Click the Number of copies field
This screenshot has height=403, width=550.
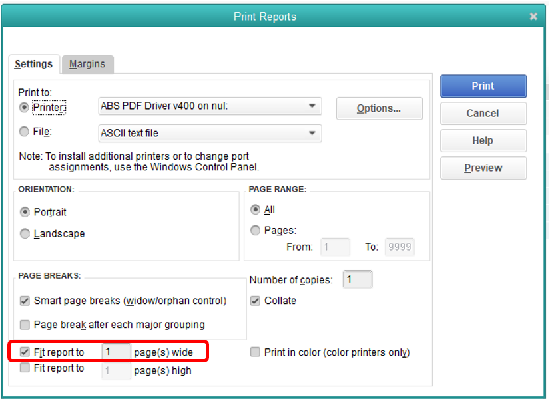point(357,279)
